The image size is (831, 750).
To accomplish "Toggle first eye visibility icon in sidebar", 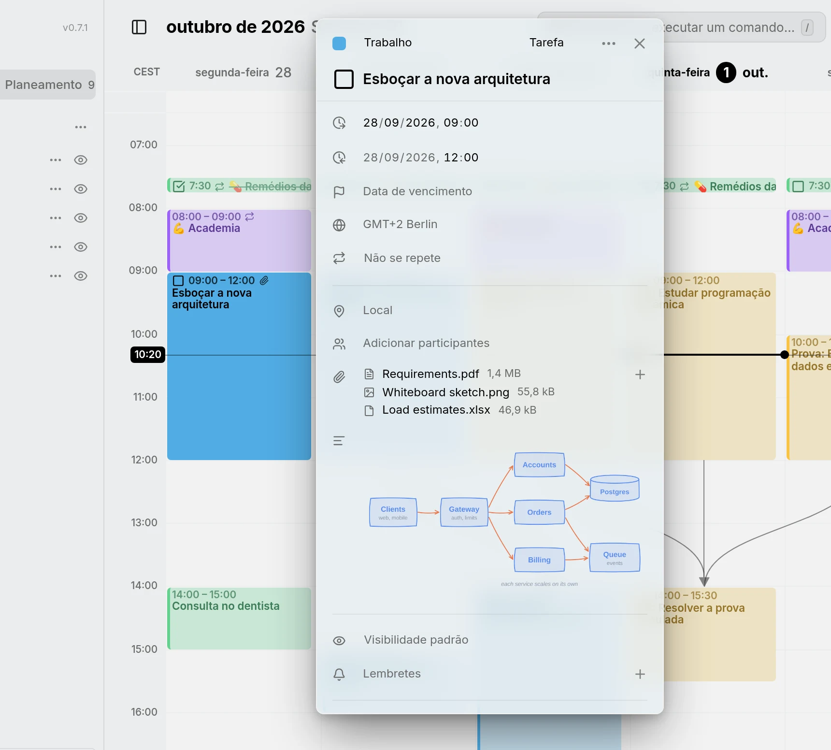I will (x=81, y=160).
